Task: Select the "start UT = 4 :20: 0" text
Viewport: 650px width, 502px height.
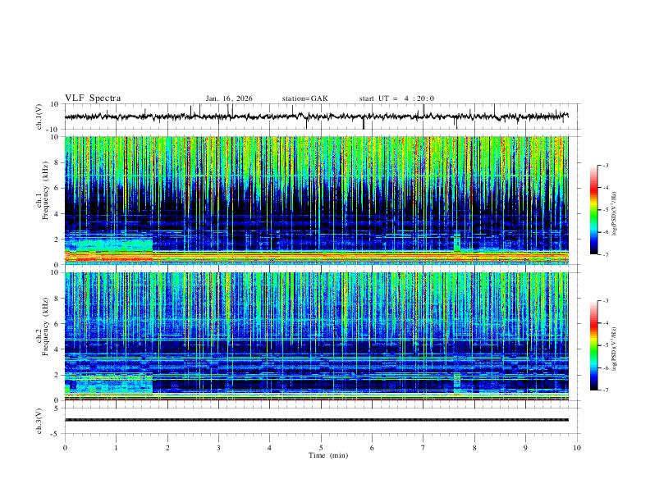Action: click(396, 98)
